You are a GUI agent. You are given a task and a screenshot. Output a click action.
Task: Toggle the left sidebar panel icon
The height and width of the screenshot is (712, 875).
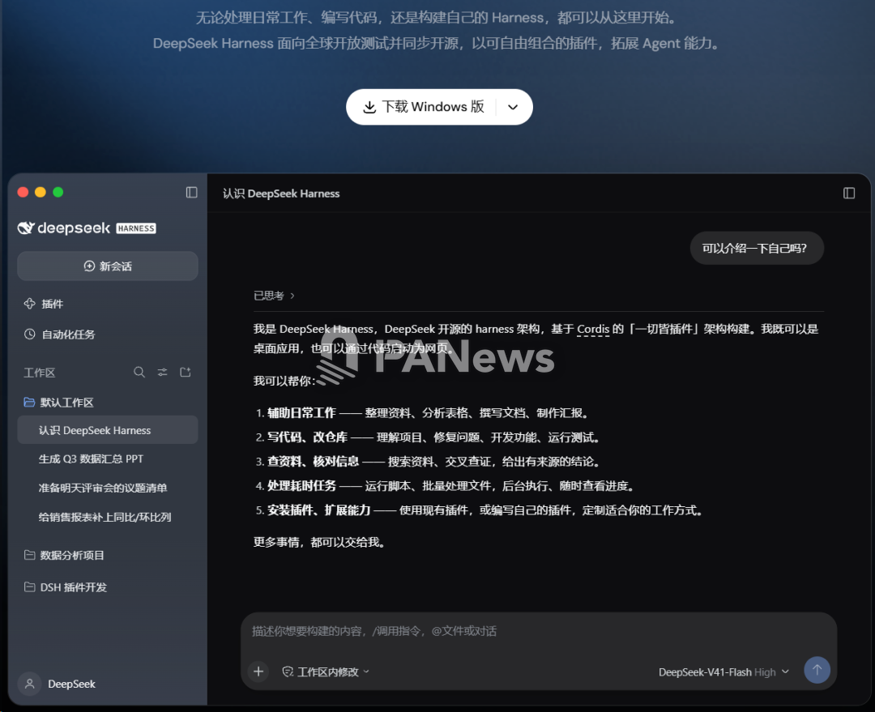pos(191,193)
